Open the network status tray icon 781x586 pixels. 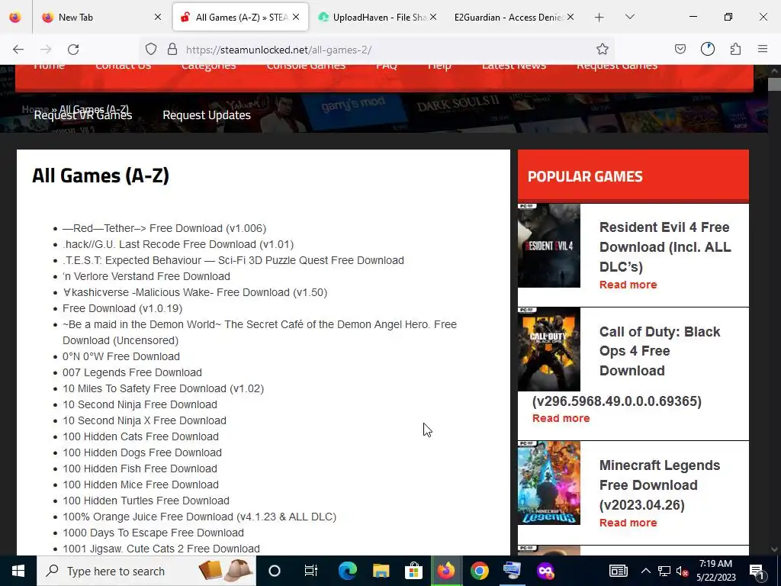[x=664, y=571]
